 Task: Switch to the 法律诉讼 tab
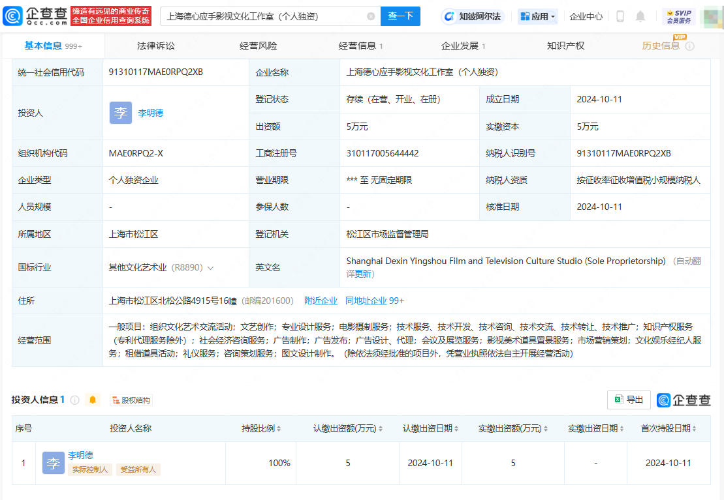[x=156, y=46]
